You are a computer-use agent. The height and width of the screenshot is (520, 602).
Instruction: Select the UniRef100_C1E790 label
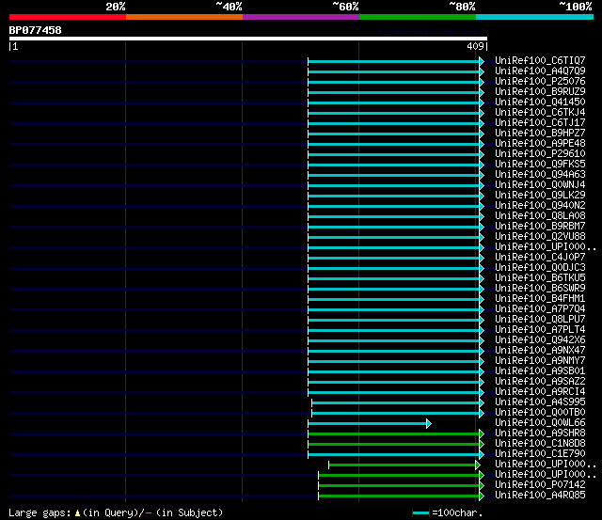point(540,454)
